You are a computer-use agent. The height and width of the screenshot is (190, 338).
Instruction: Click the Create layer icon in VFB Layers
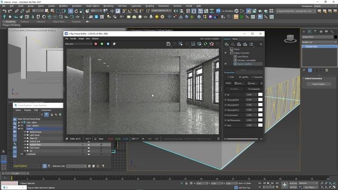227,44
